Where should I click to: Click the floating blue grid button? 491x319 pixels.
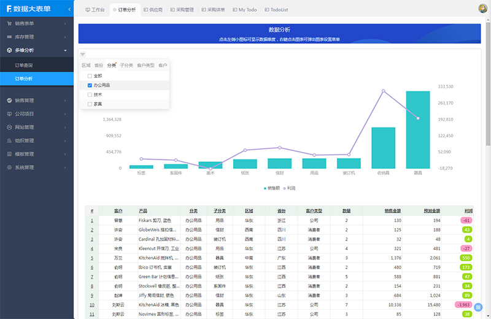pos(478,307)
